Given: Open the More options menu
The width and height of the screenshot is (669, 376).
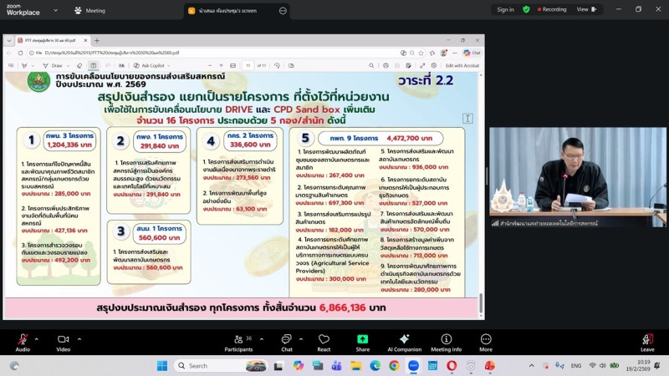Looking at the screenshot, I should click(486, 341).
